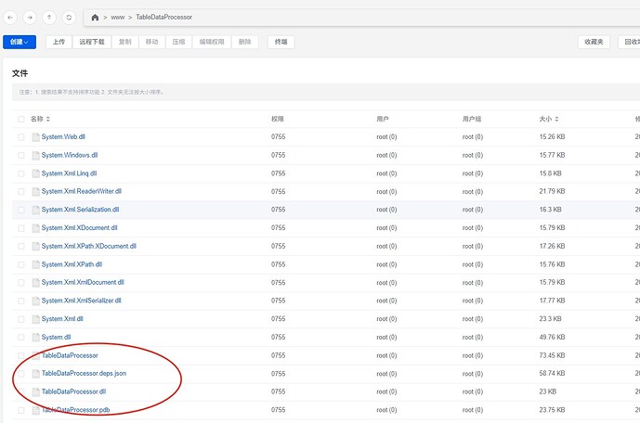
Task: Open the System.dll file name
Action: click(57, 337)
